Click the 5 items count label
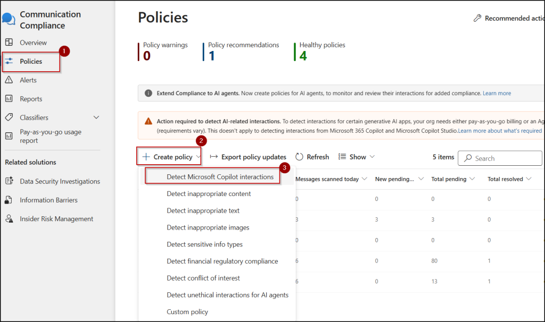545x322 pixels. (x=443, y=157)
